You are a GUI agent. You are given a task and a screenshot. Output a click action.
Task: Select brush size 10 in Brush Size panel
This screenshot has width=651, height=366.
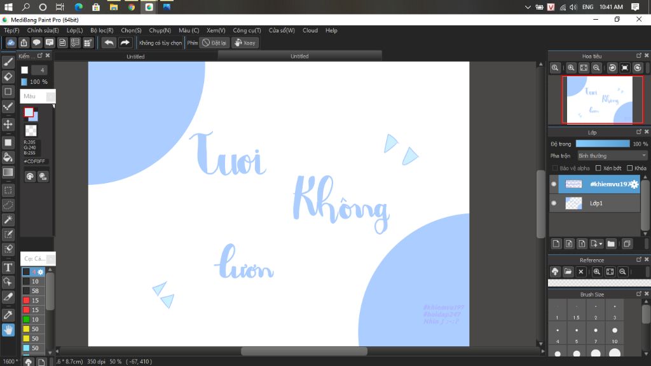(615, 334)
